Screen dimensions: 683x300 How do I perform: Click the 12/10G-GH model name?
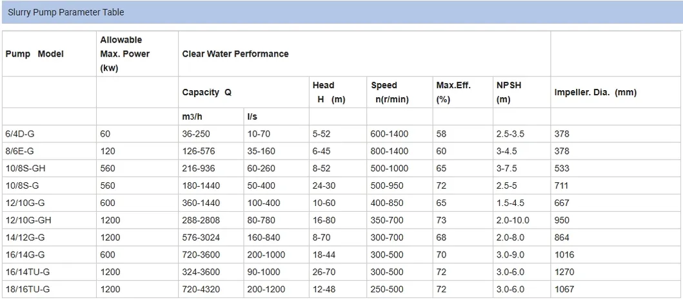tap(28, 220)
